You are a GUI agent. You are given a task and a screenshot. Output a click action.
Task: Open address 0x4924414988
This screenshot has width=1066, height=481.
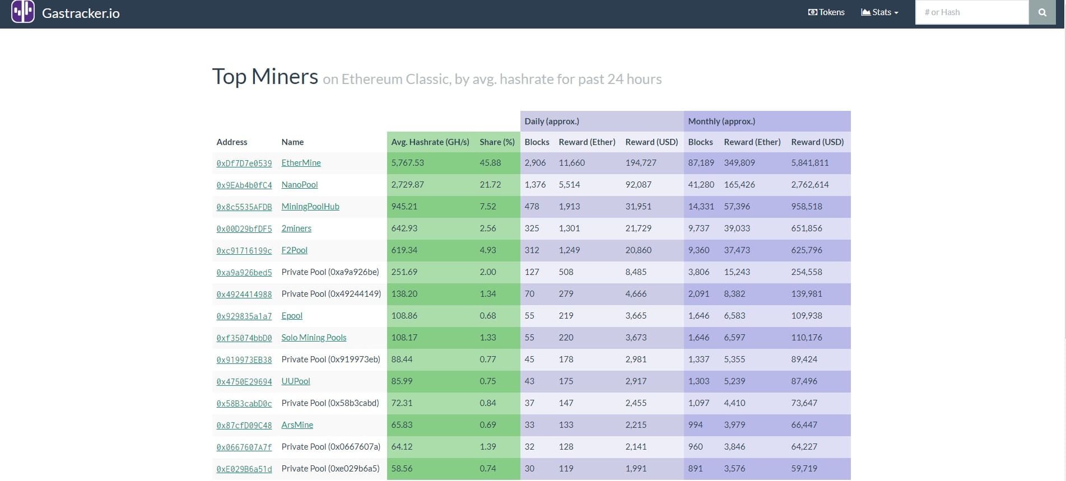244,295
